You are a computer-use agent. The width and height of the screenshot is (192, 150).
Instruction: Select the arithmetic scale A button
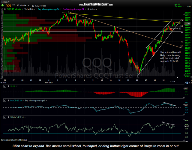(x=185, y=83)
